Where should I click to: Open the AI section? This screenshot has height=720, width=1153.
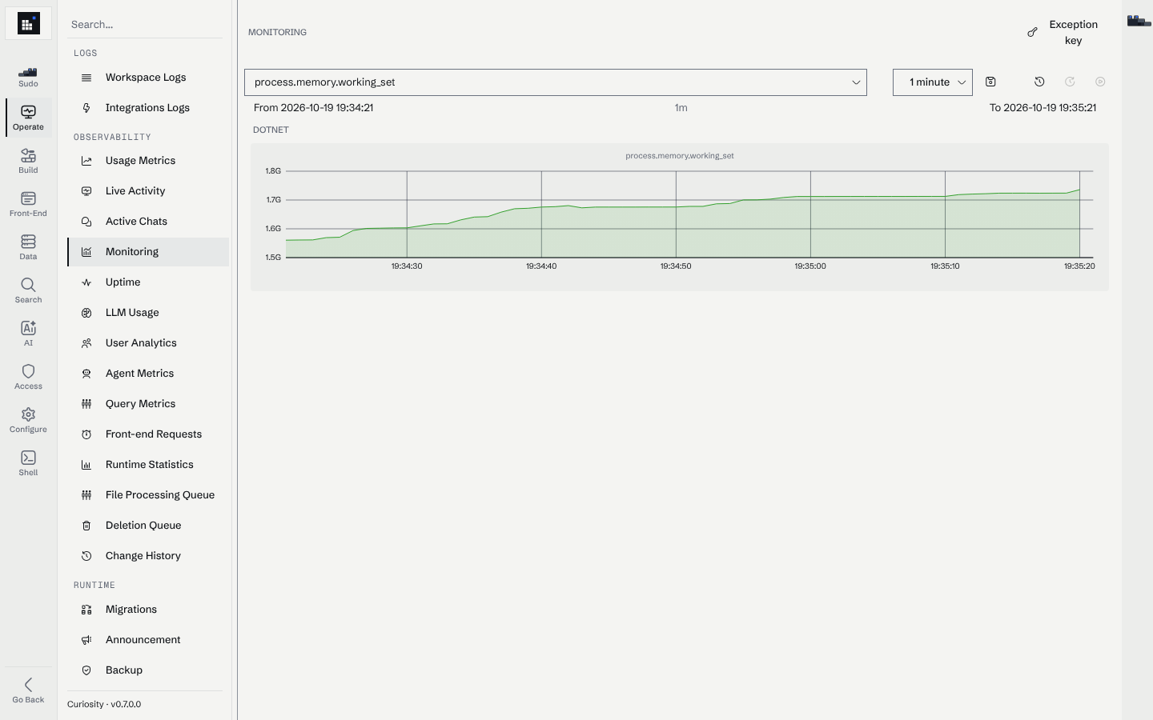[x=28, y=334]
